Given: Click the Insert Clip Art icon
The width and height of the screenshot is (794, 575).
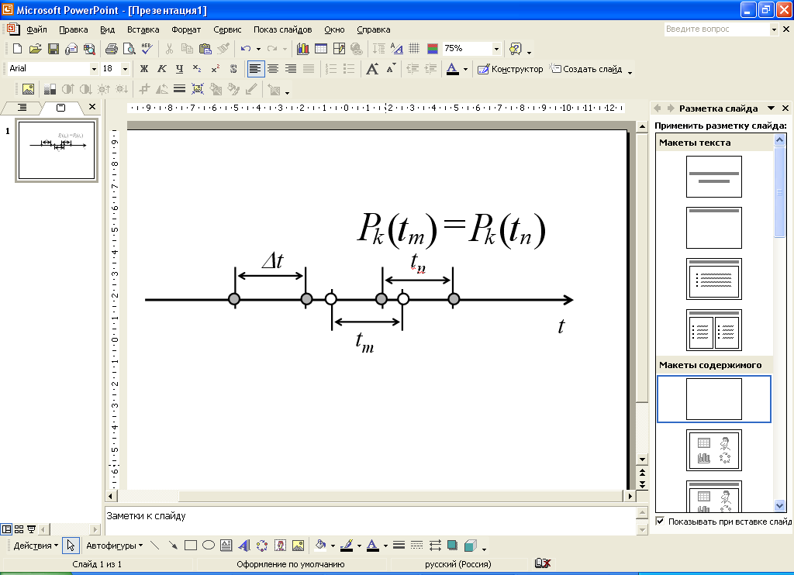Looking at the screenshot, I should [x=280, y=545].
